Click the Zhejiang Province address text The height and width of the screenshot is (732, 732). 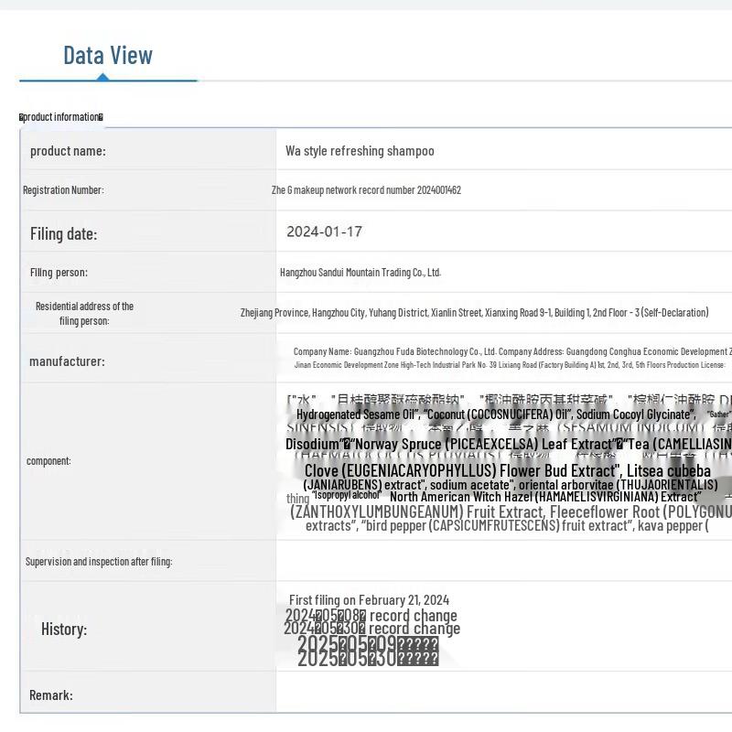coord(474,313)
